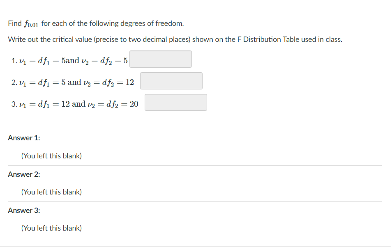392x247 pixels.
Task: Click the input box for question 2
Action: tap(171, 80)
